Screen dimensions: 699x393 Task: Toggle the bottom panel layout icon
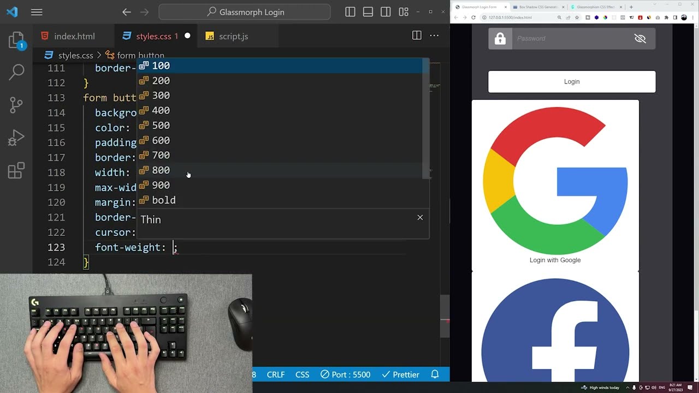click(x=368, y=12)
